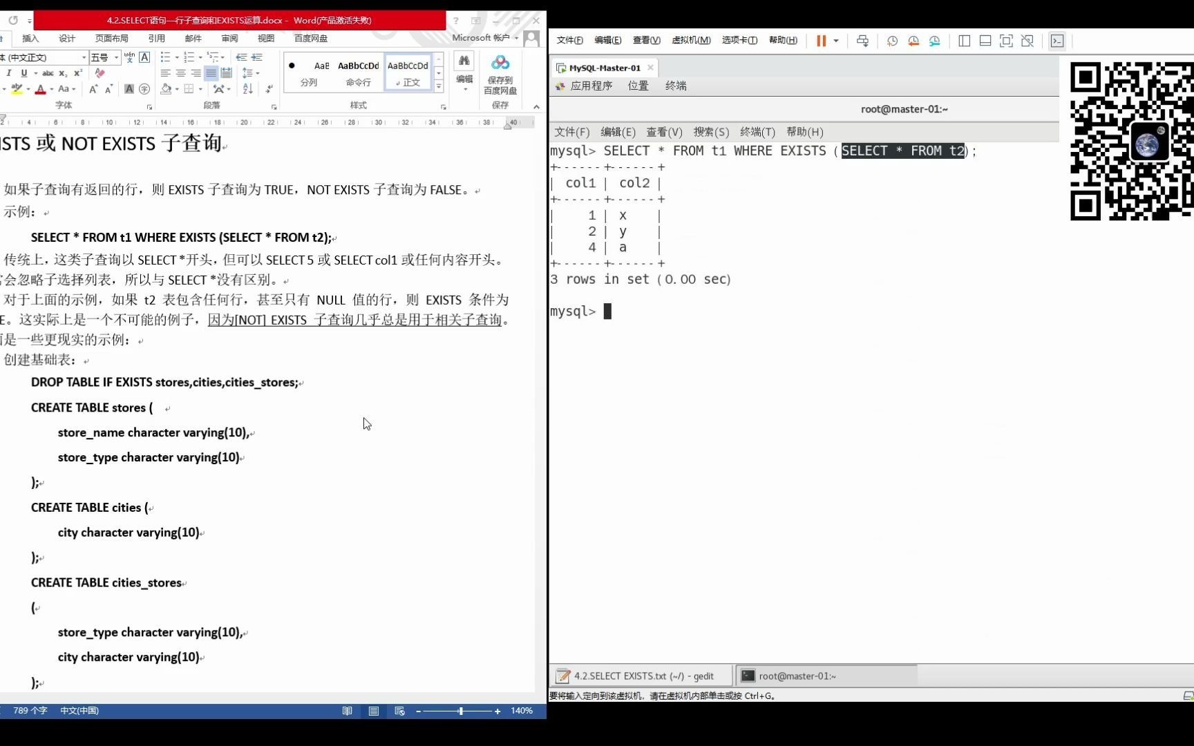This screenshot has height=746, width=1194.
Task: Open the terminal 搜索(S) menu
Action: 711,132
